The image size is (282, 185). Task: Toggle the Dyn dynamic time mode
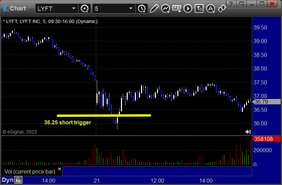(x=7, y=180)
